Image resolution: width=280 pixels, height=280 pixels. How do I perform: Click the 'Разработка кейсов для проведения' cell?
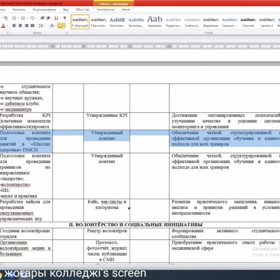click(25, 210)
